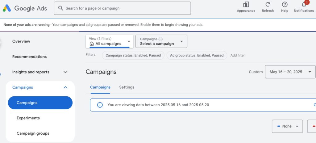Click the Filters label
Screen dimensions: 316x143
(90, 55)
